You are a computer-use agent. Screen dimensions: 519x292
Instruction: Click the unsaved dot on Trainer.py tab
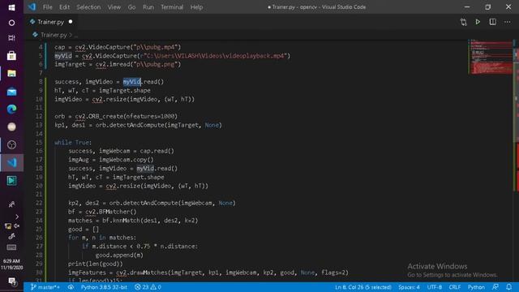point(71,22)
